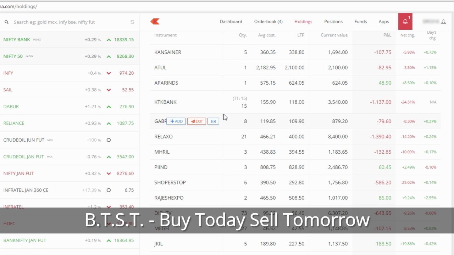Image resolution: width=454 pixels, height=255 pixels.
Task: Click KTKBANK holding row
Action: click(x=295, y=102)
